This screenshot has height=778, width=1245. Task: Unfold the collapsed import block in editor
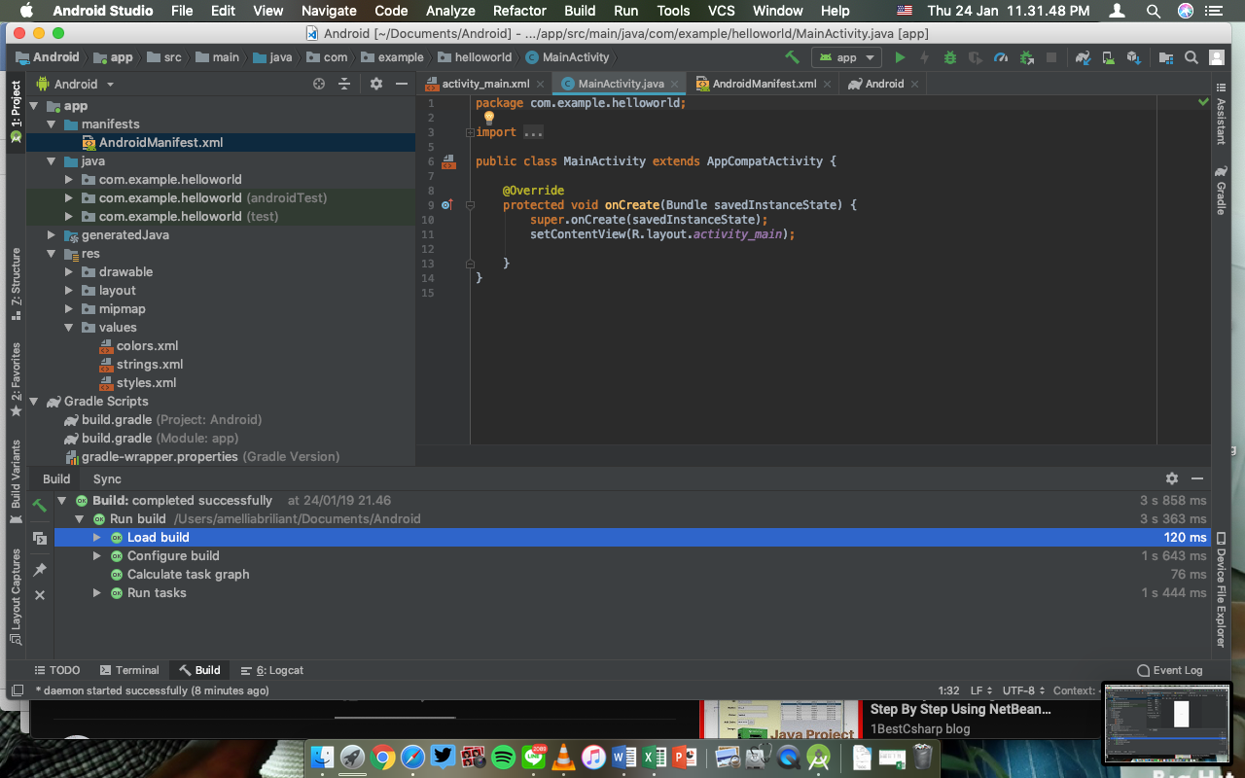470,132
